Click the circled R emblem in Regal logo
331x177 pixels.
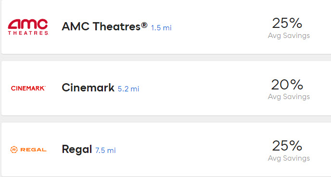14,150
